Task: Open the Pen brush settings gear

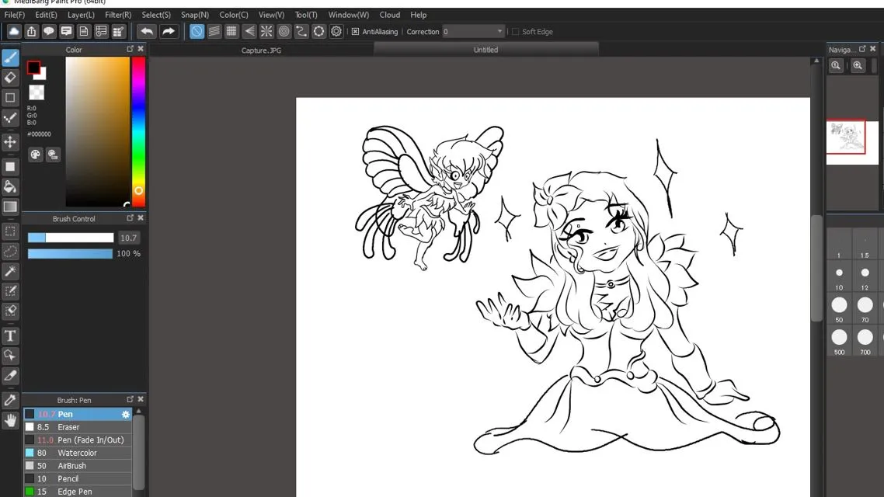Action: (126, 414)
